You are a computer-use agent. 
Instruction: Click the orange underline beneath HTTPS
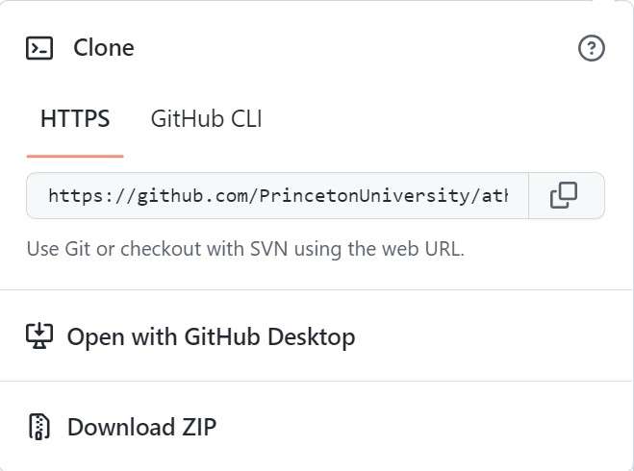click(x=75, y=155)
